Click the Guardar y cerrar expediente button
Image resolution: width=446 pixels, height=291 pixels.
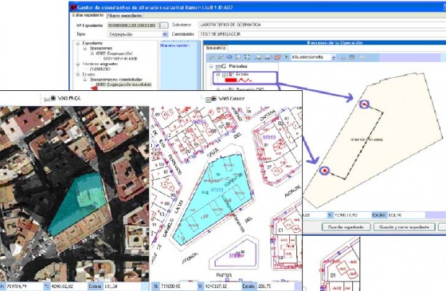[405, 227]
